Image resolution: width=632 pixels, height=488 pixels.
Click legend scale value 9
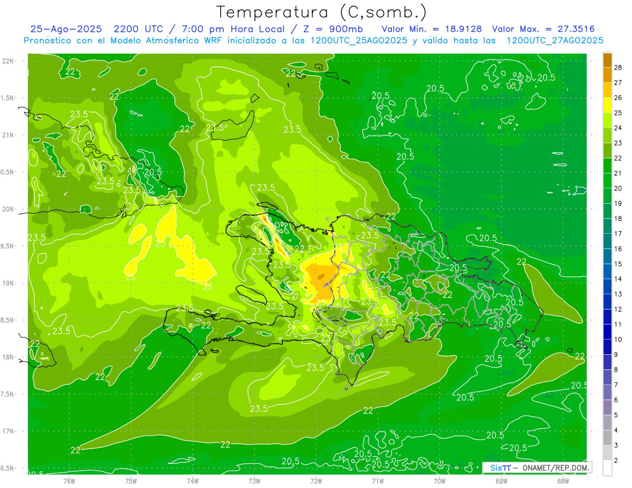point(617,355)
